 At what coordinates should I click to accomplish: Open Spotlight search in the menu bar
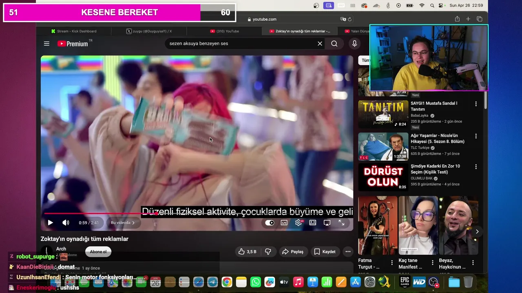click(432, 5)
